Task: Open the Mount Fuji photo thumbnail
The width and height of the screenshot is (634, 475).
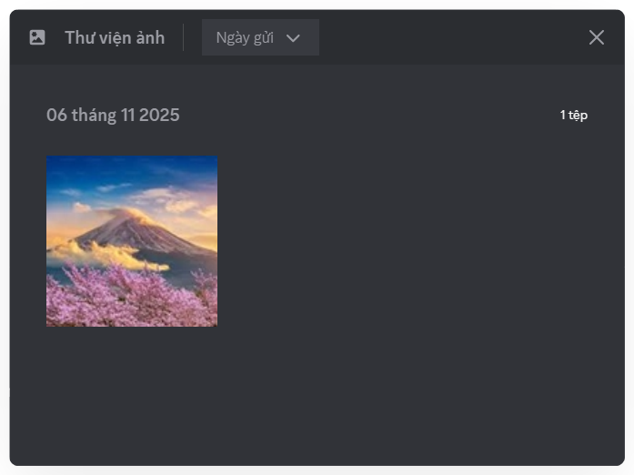Action: click(x=132, y=241)
